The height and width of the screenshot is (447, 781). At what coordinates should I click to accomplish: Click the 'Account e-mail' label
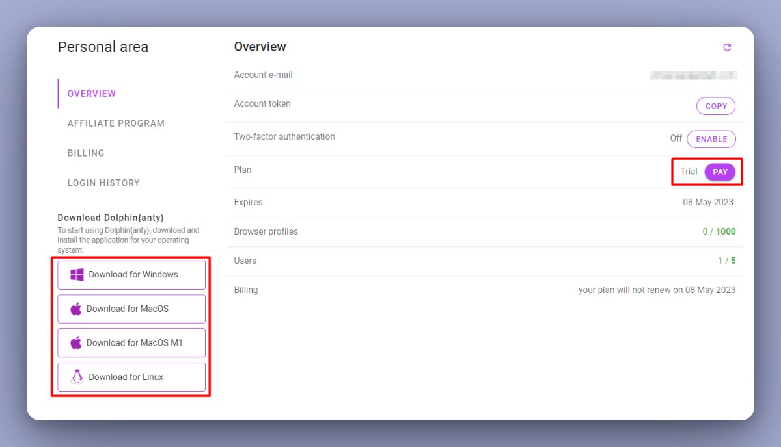[x=264, y=75]
